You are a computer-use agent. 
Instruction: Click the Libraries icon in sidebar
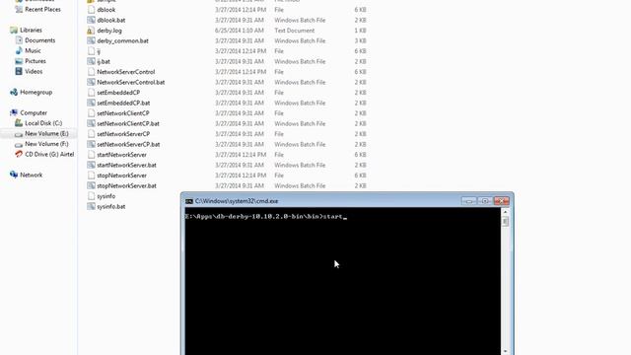click(14, 31)
